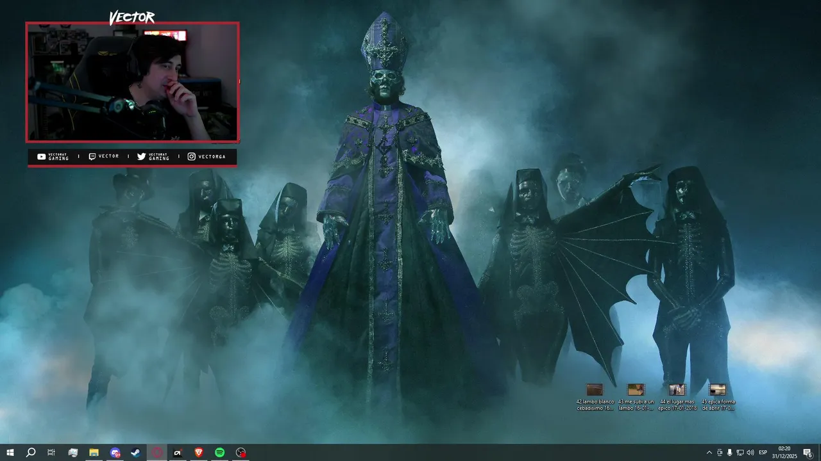
Task: Click the Meet Now tray icon
Action: click(720, 453)
